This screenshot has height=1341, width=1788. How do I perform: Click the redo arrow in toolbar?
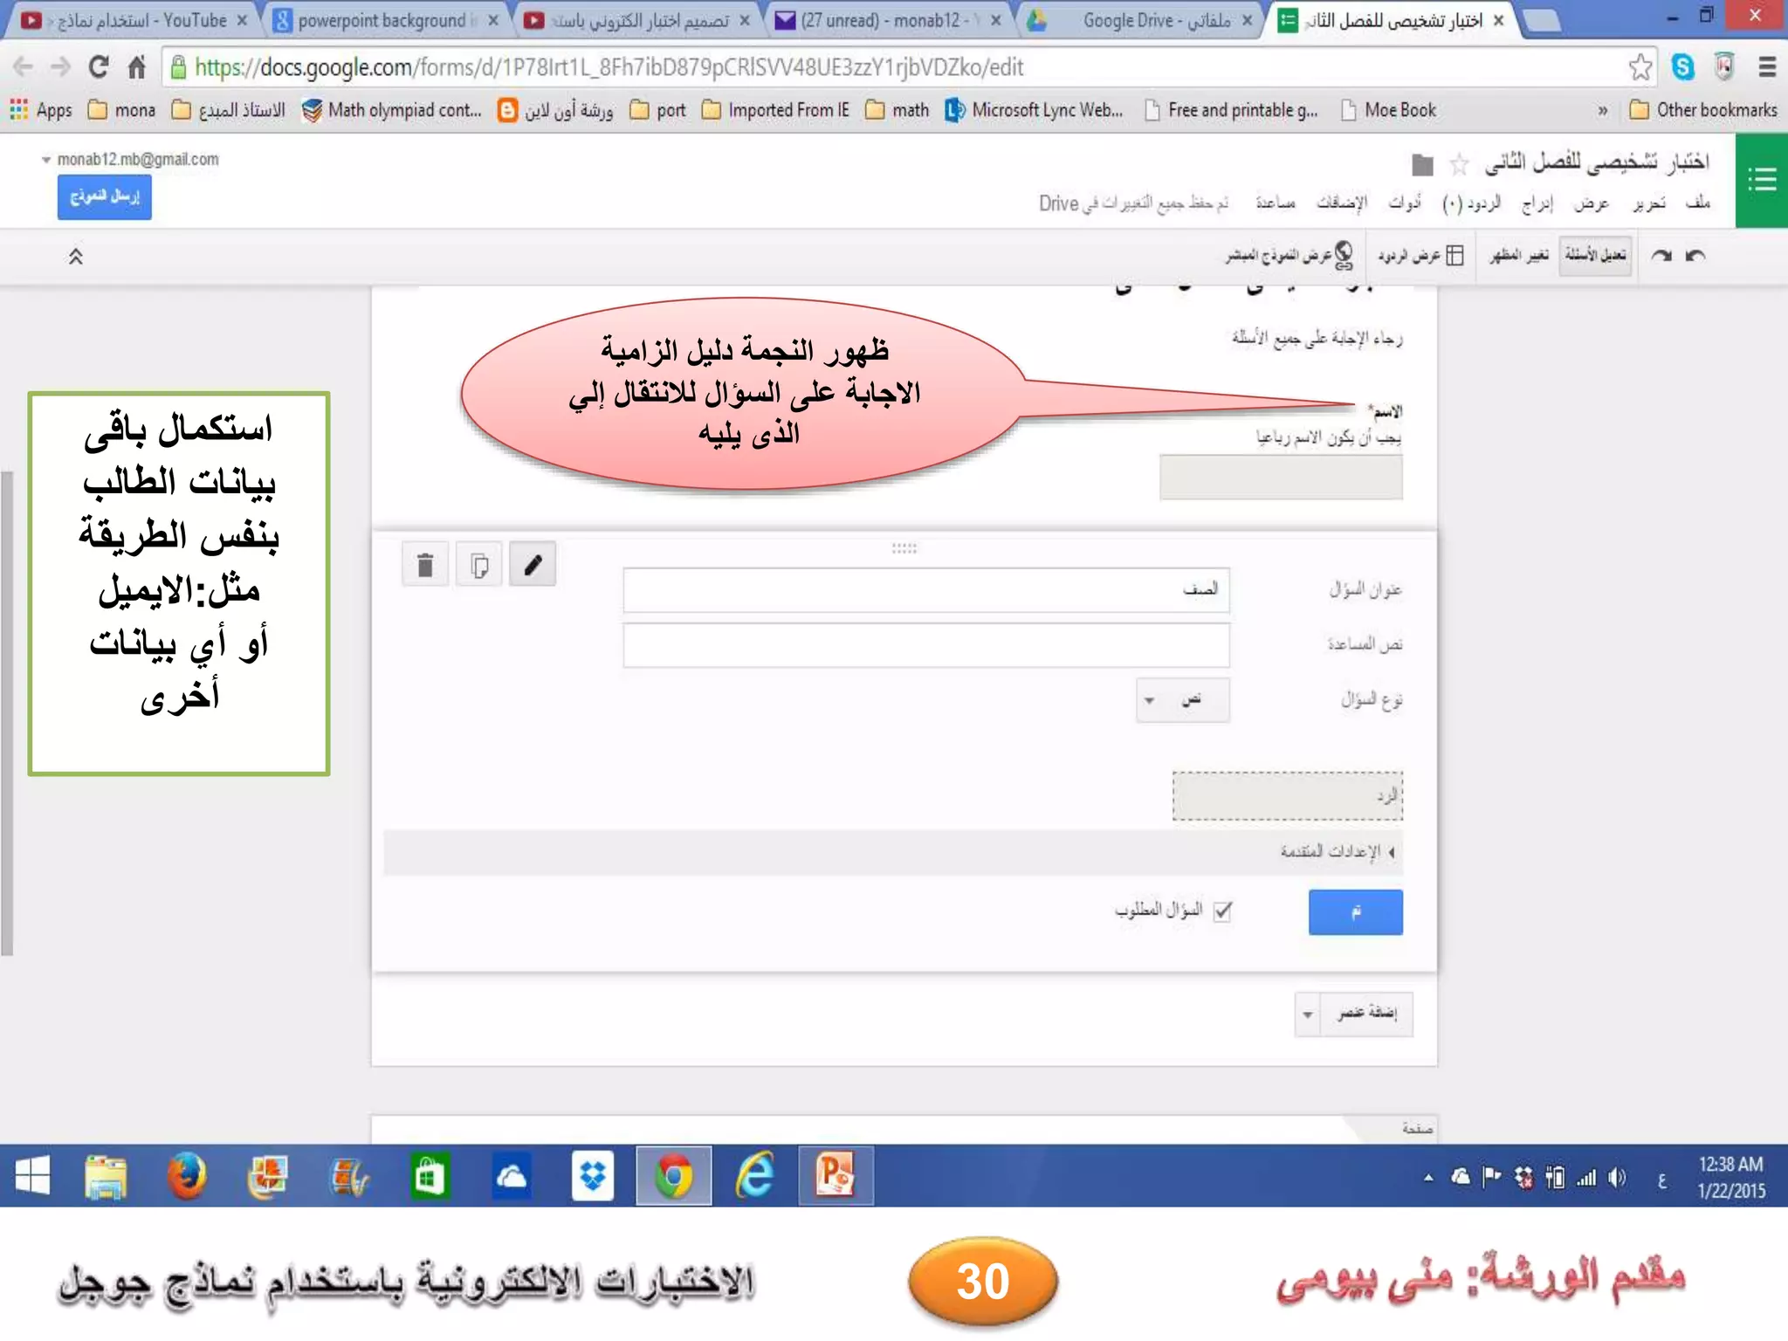pyautogui.click(x=1661, y=256)
